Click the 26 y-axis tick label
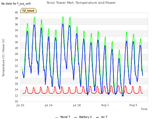Screen dimensions: 163x122 click(x=16, y=54)
